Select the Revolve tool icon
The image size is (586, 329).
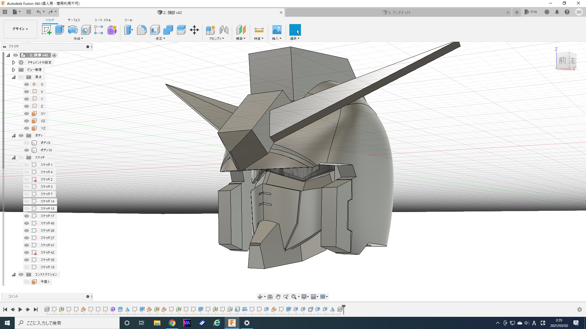click(x=73, y=30)
